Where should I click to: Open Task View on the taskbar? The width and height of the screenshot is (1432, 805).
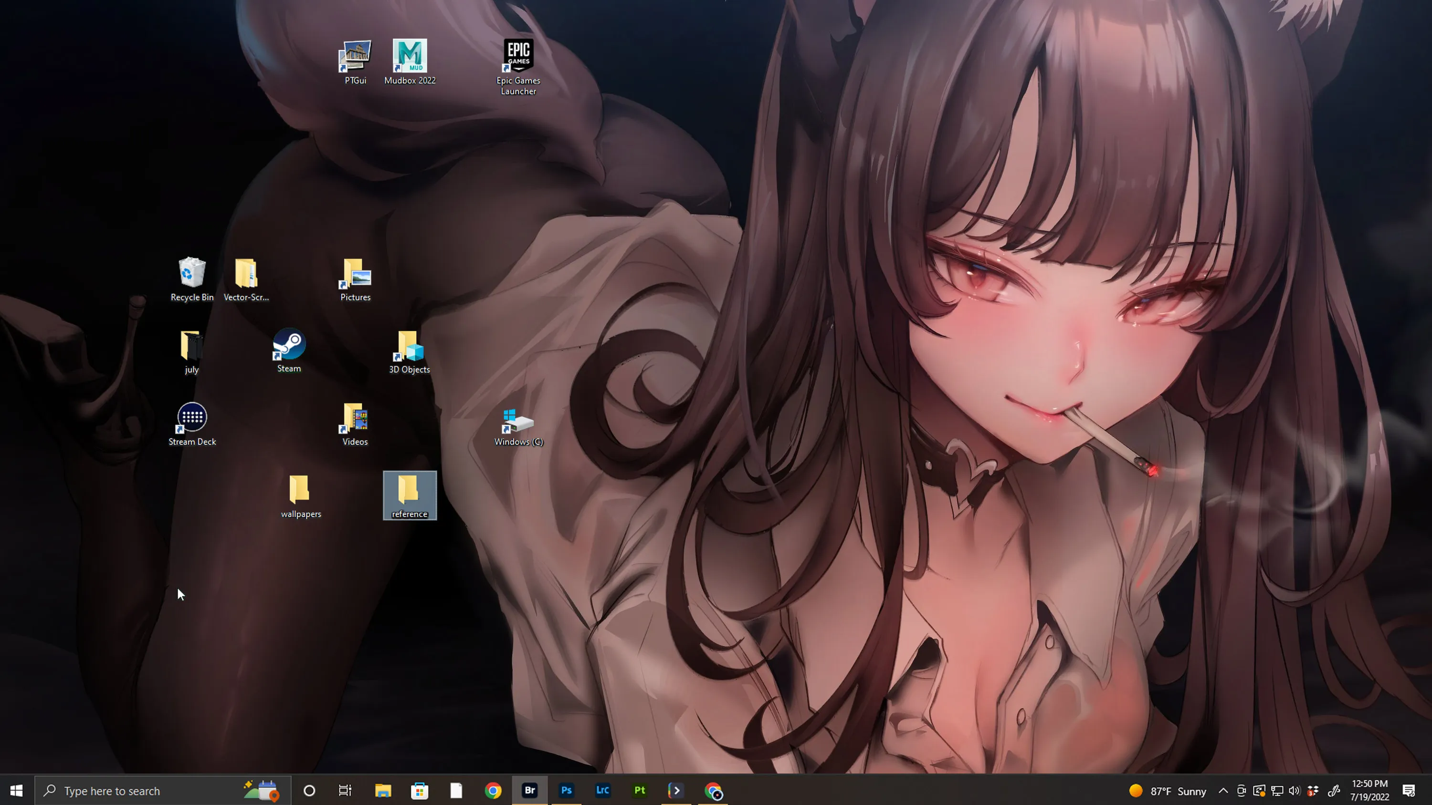pyautogui.click(x=345, y=791)
